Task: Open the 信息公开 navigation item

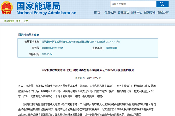Action: click(x=110, y=13)
